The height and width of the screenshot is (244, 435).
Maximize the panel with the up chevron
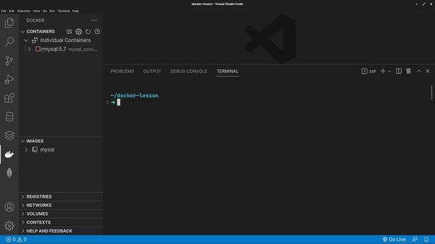pos(419,71)
